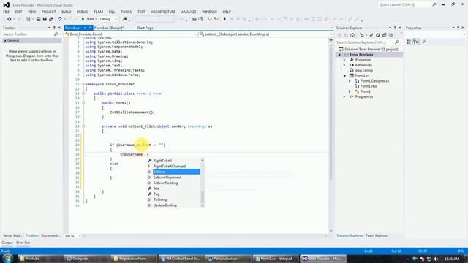
Task: Open the DEBUG menu
Action: point(82,12)
